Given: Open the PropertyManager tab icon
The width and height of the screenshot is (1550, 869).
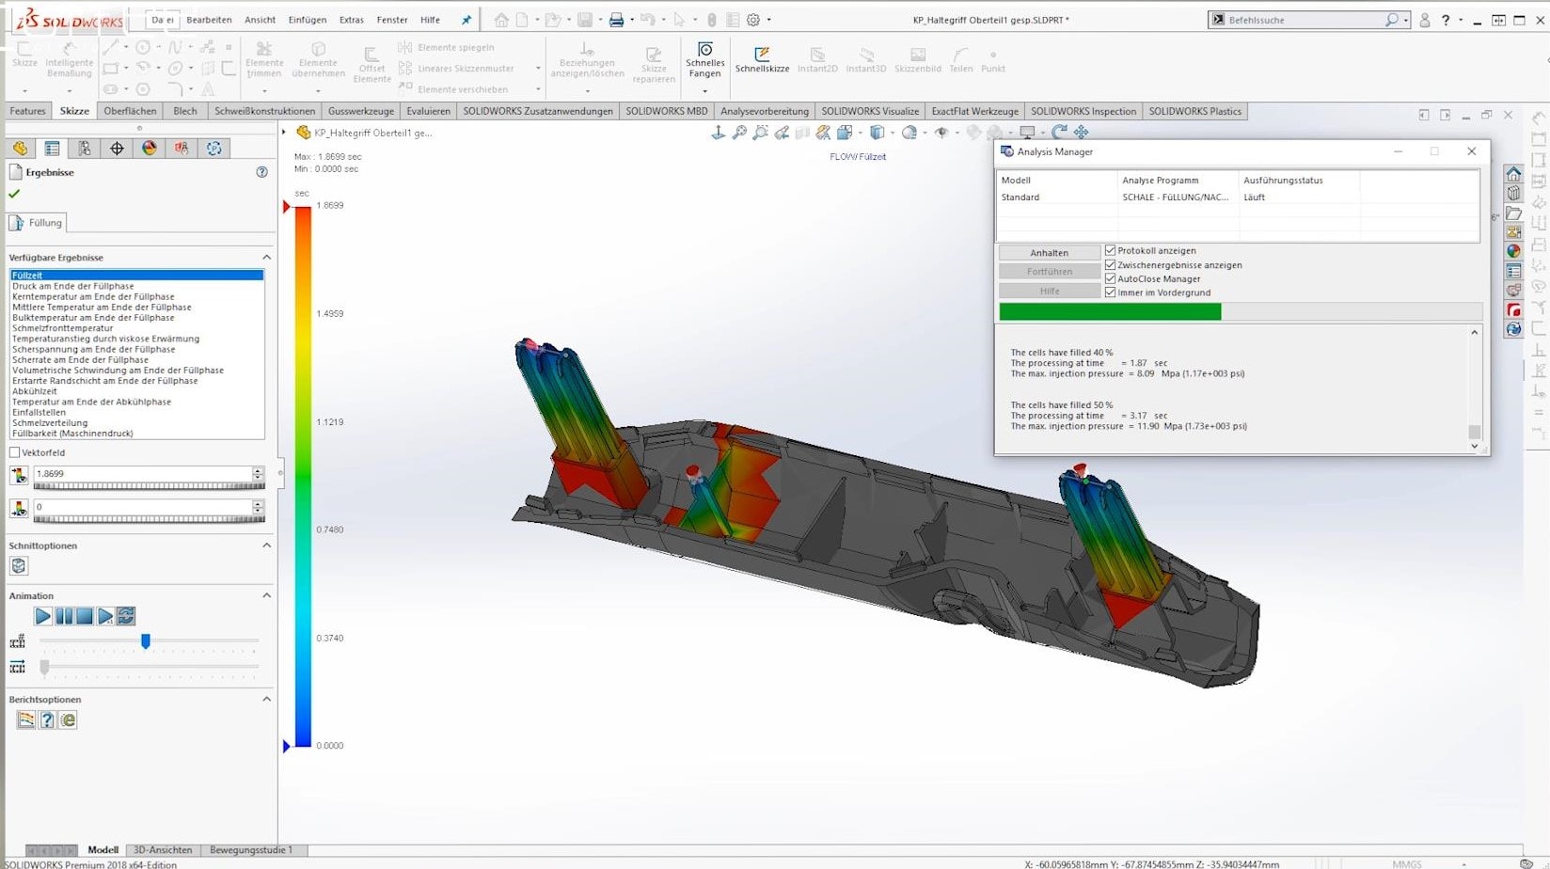Looking at the screenshot, I should coord(53,149).
